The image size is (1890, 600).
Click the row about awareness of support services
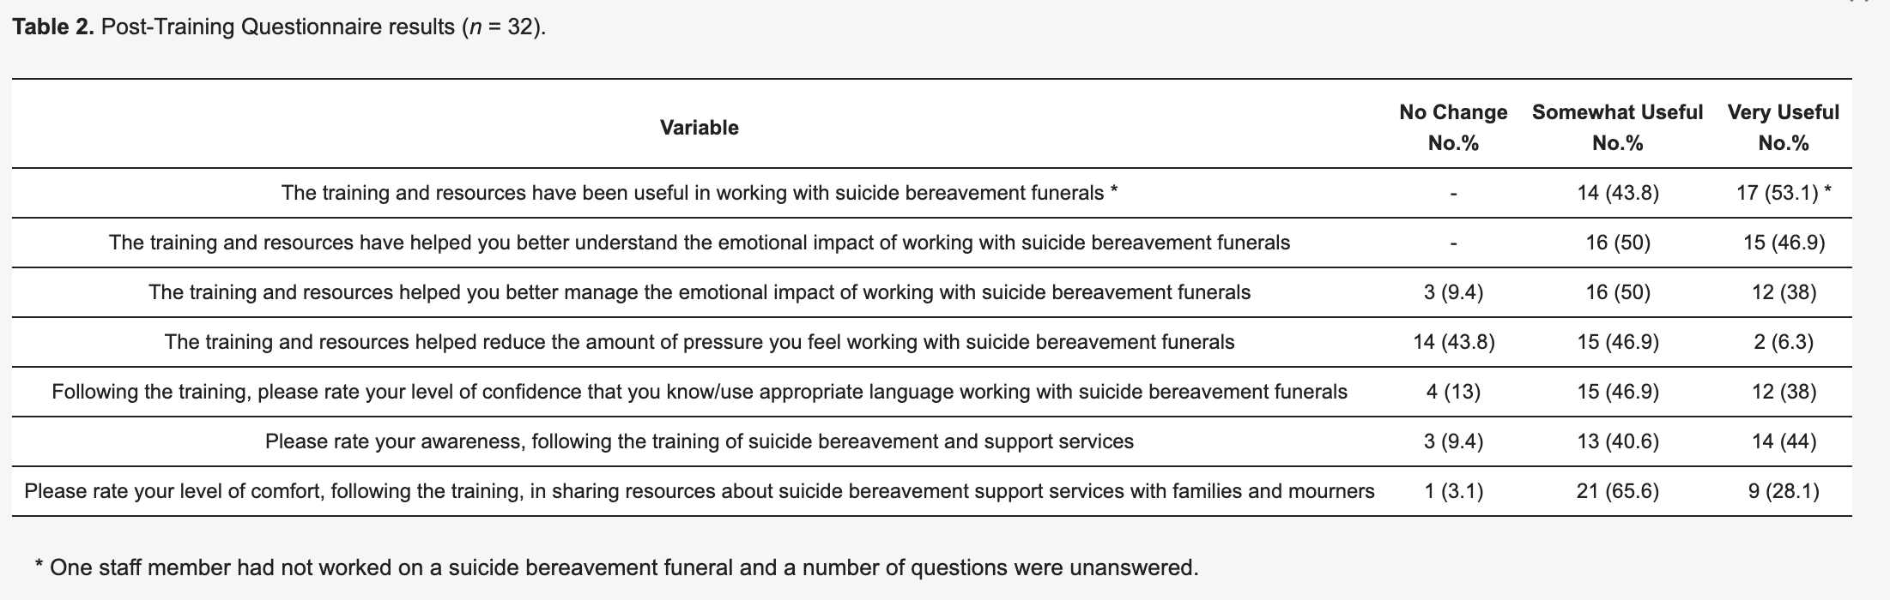[931, 441]
